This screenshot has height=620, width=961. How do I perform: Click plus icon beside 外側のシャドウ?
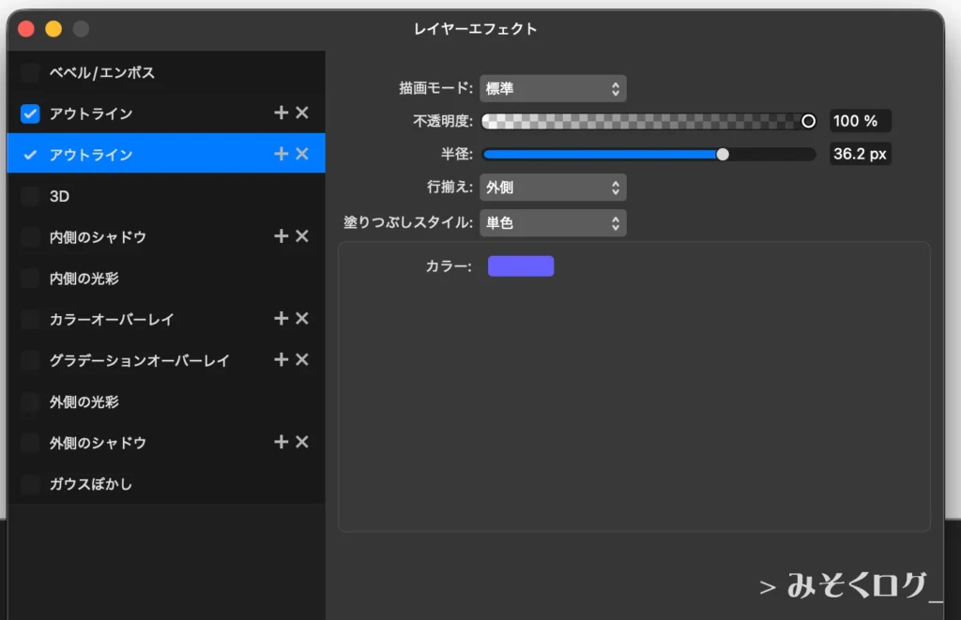[x=280, y=442]
